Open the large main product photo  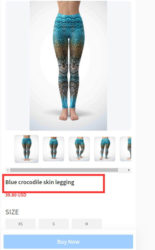pyautogui.click(x=68, y=66)
